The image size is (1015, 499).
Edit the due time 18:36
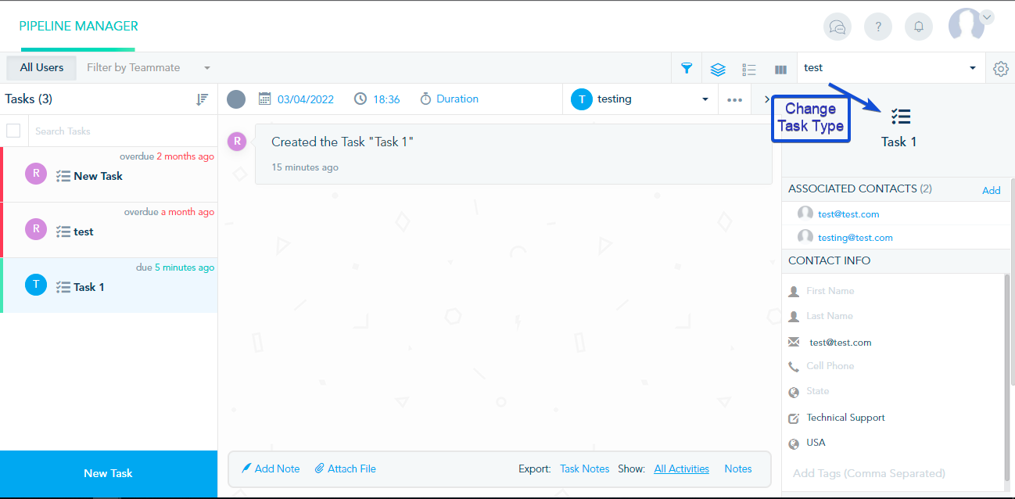[x=386, y=99]
